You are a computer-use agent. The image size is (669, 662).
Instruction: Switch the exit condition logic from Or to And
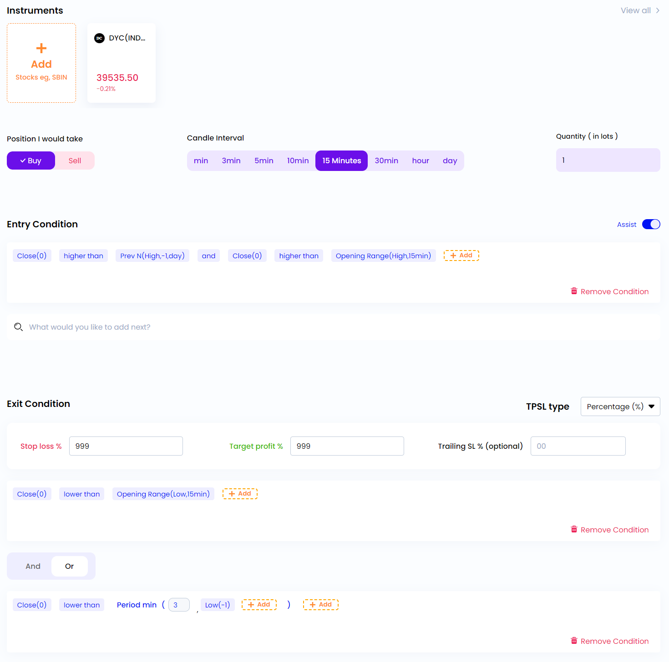pyautogui.click(x=32, y=566)
